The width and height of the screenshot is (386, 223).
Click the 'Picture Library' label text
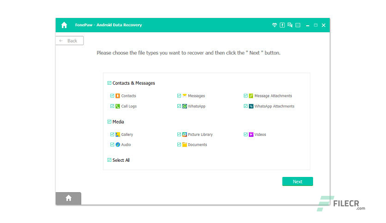[x=200, y=135]
